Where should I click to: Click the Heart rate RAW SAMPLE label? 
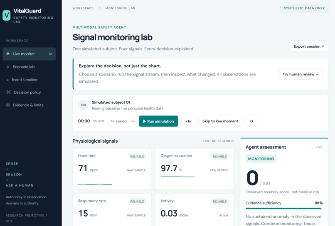pyautogui.click(x=136, y=170)
